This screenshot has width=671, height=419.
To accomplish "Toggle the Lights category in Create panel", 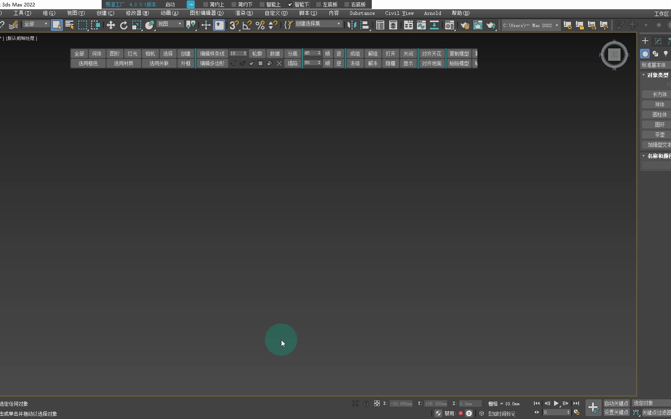I will click(x=665, y=54).
